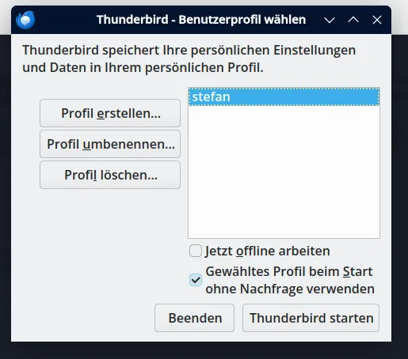The height and width of the screenshot is (359, 408).
Task: Choose Profil löschen
Action: pos(110,175)
